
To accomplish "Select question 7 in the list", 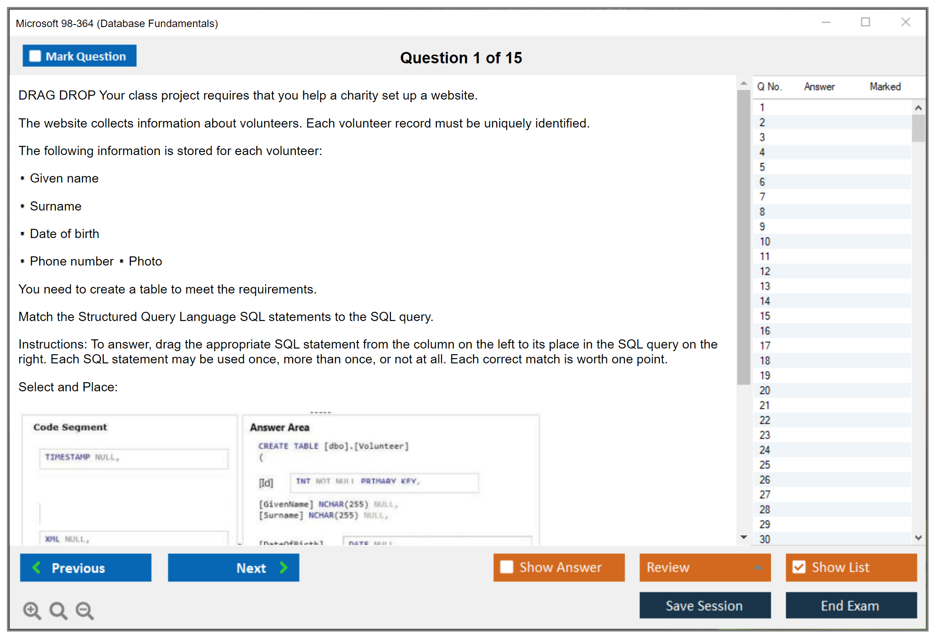I will tap(762, 197).
